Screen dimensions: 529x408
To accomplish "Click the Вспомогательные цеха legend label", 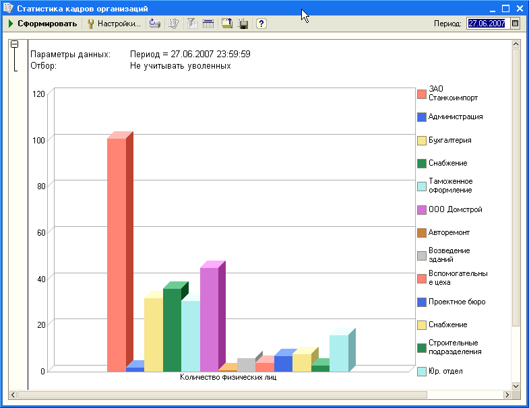I will pos(458,278).
